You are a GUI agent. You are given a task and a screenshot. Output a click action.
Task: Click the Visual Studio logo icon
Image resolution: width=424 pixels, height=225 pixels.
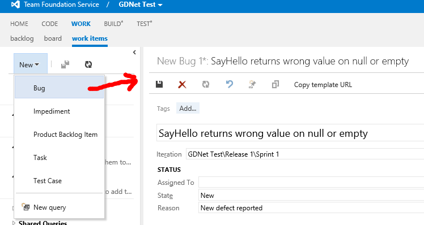click(x=15, y=5)
